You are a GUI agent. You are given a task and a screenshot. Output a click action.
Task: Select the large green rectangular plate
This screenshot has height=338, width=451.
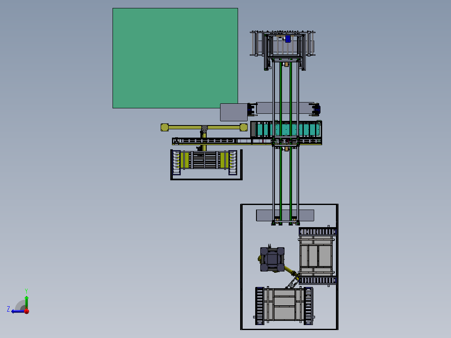[175, 58]
